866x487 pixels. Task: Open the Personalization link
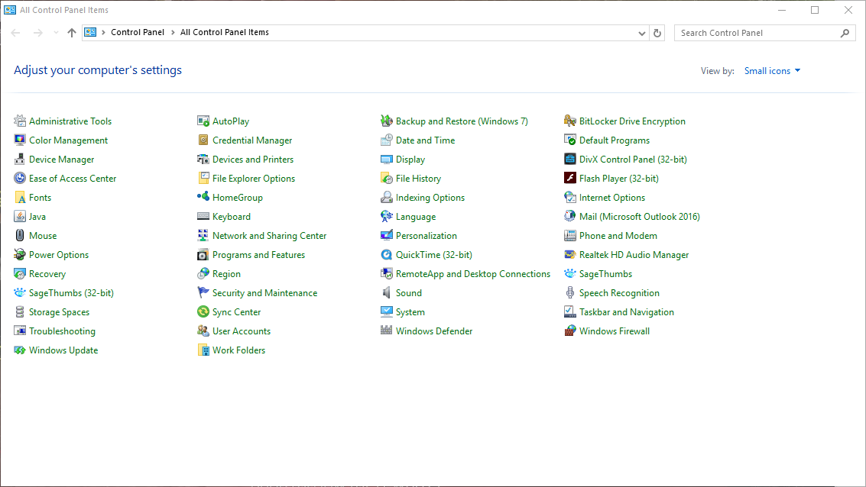[427, 236]
